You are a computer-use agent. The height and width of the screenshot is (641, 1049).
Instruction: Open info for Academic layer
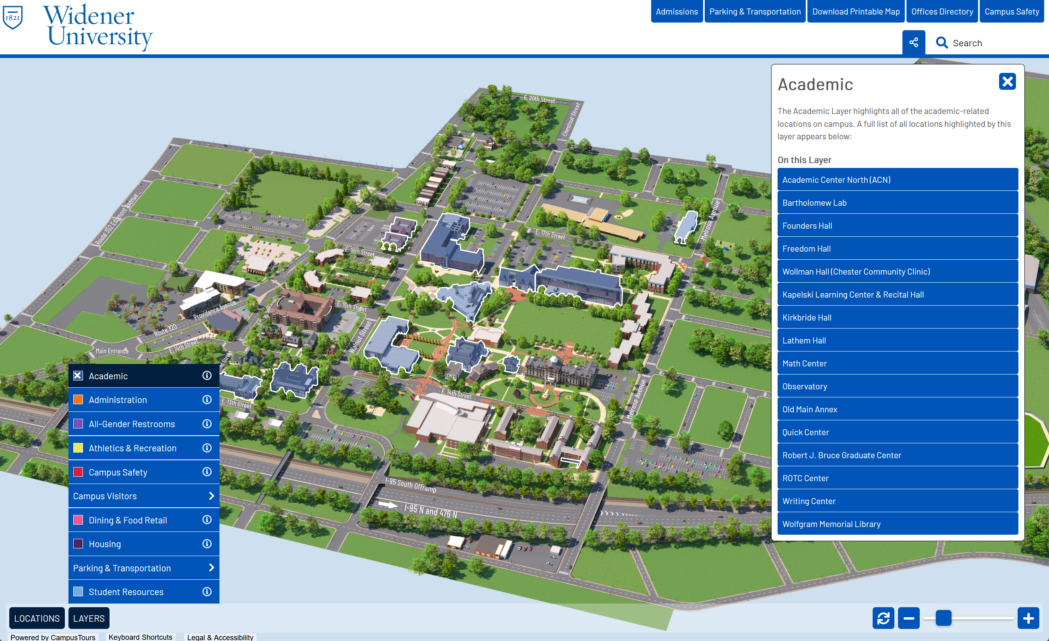pos(207,375)
